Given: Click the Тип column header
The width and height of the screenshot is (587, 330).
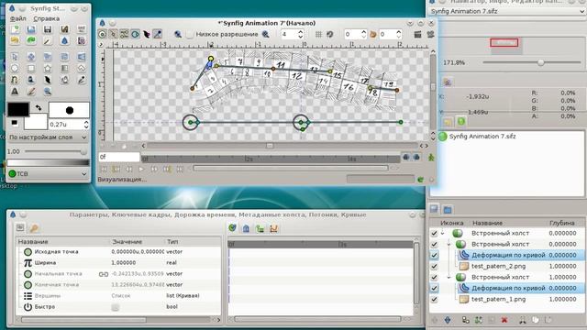Looking at the screenshot, I should [172, 242].
